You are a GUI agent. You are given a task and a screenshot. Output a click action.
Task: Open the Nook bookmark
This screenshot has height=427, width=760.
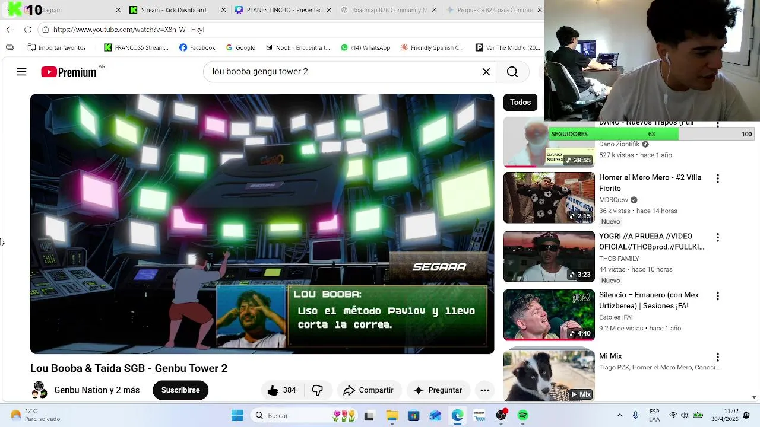click(x=297, y=47)
